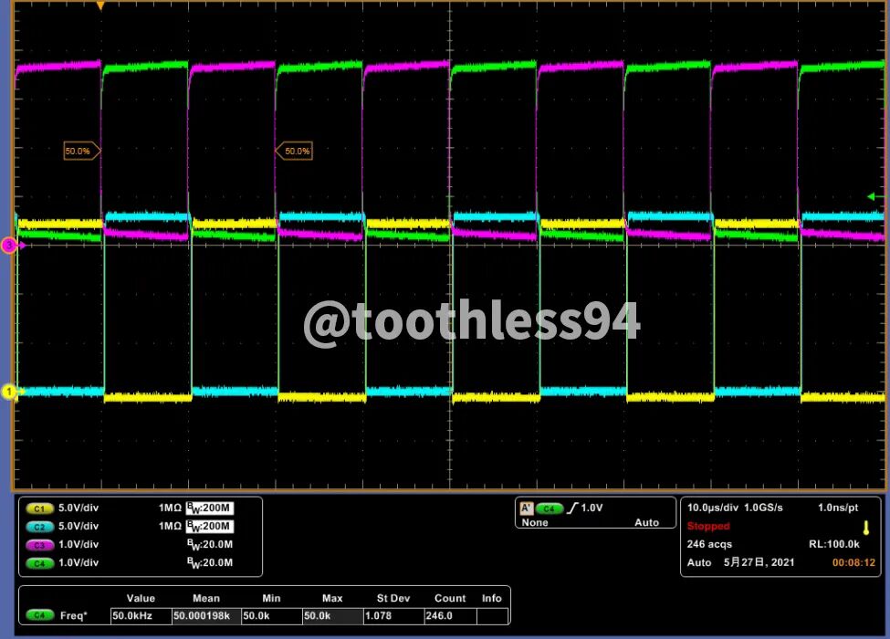Click the rising-edge trigger slope icon
The height and width of the screenshot is (639, 890).
(x=571, y=508)
